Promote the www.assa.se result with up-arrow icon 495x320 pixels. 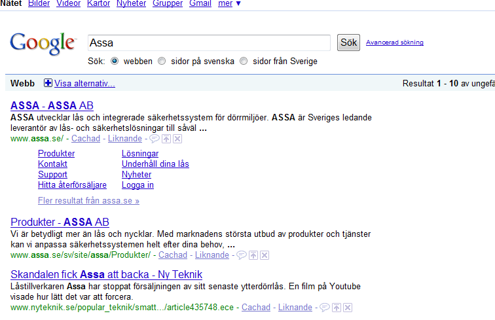(166, 139)
